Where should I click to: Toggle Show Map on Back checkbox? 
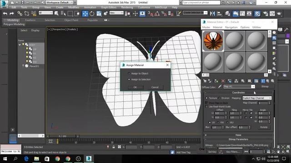[x=206, y=103]
